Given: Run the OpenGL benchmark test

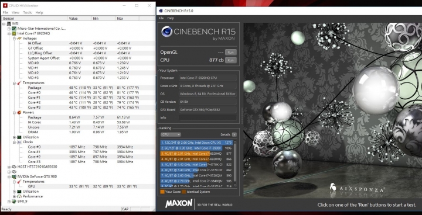Looking at the screenshot, I should pyautogui.click(x=231, y=53).
